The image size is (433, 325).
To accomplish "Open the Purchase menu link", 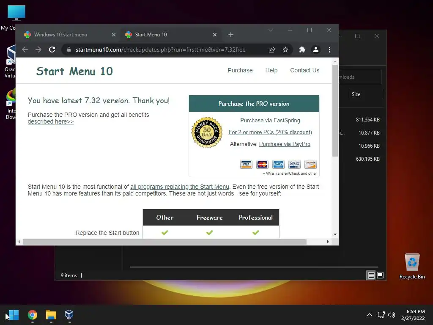I will click(240, 71).
